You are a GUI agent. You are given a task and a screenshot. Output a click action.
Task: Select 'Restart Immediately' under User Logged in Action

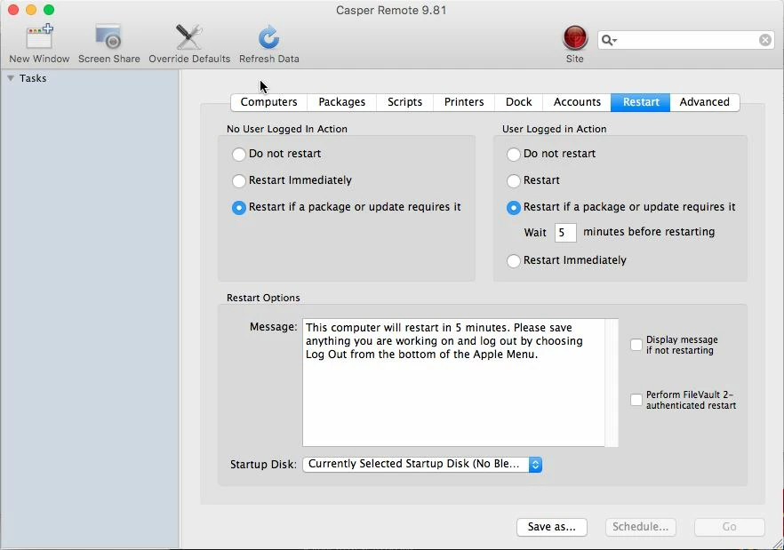pos(514,260)
